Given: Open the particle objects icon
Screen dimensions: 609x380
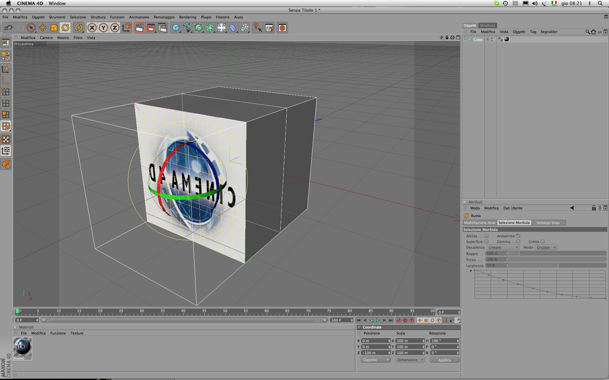Looking at the screenshot, I should (x=244, y=27).
